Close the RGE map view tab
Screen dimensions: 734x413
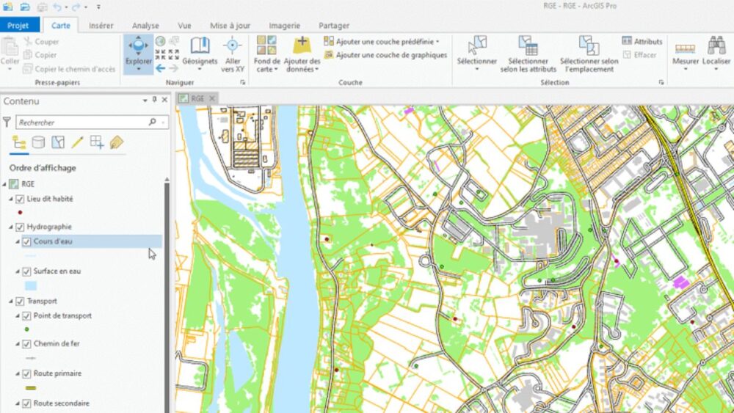click(x=212, y=98)
